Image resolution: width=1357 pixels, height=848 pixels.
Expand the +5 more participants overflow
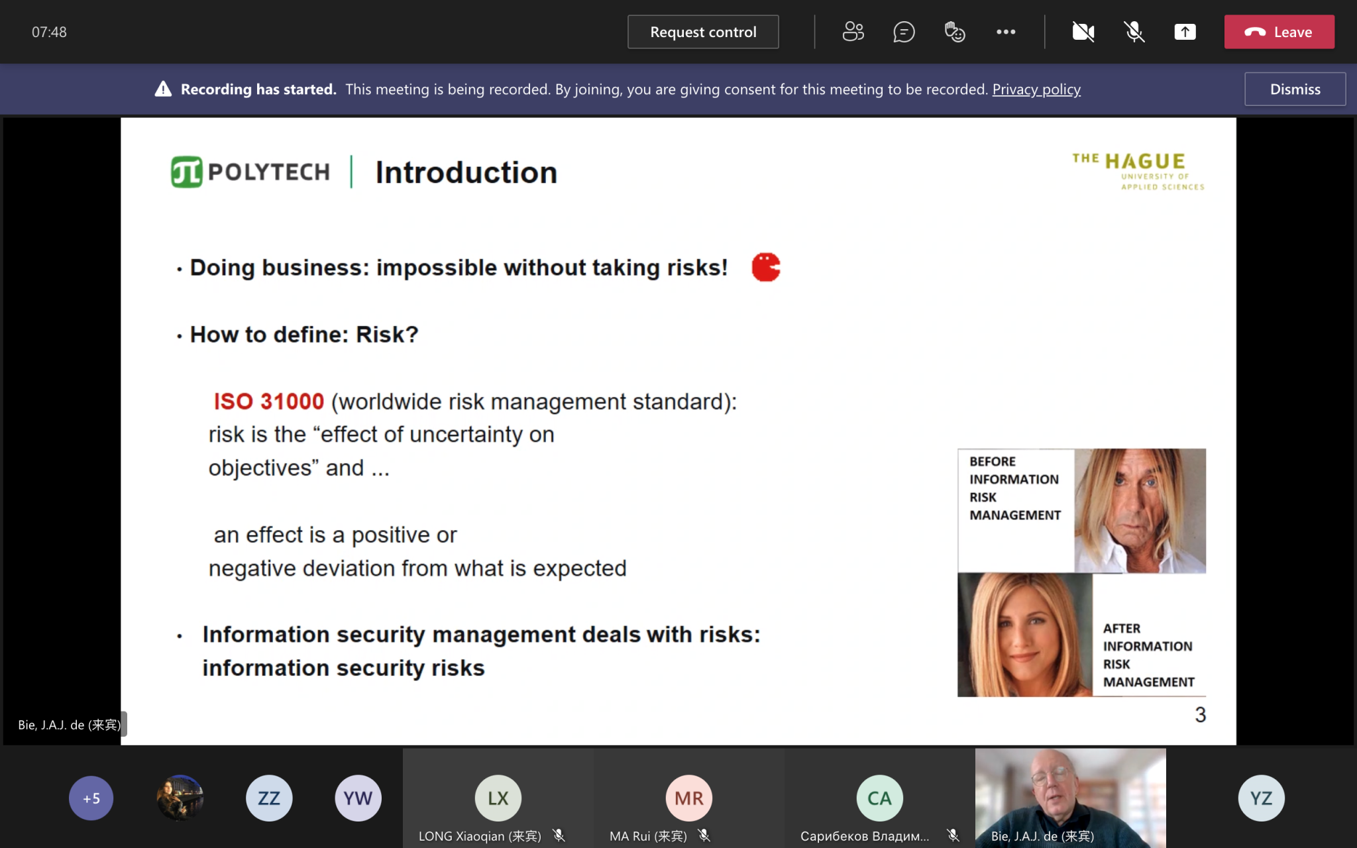click(91, 798)
